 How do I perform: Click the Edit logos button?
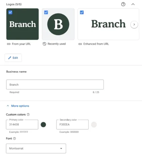13,58
